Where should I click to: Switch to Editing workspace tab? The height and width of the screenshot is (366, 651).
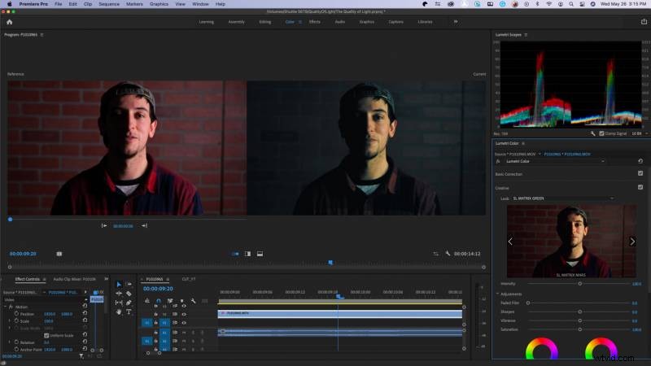(265, 22)
